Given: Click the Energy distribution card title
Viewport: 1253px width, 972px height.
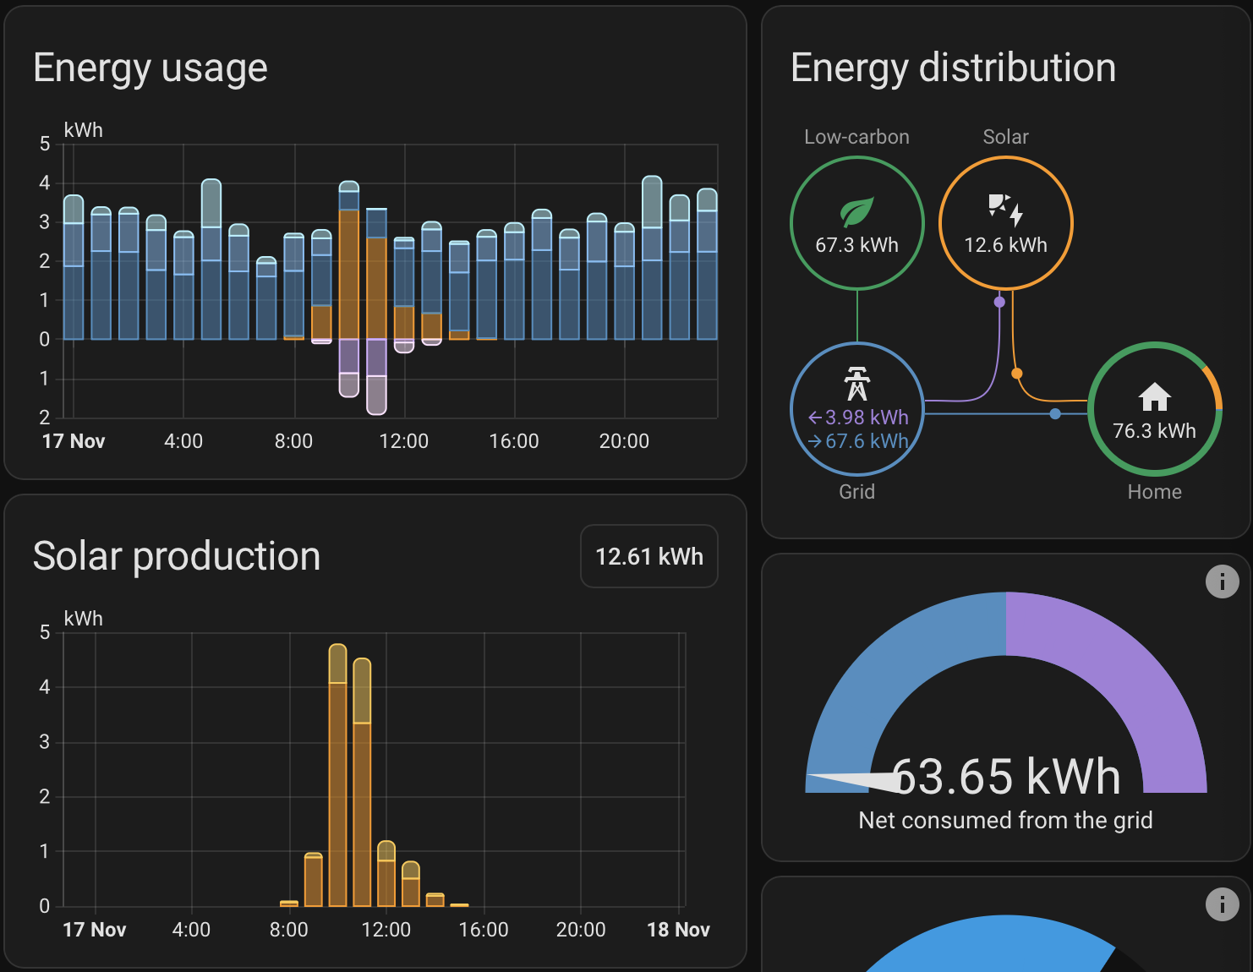Looking at the screenshot, I should (953, 68).
